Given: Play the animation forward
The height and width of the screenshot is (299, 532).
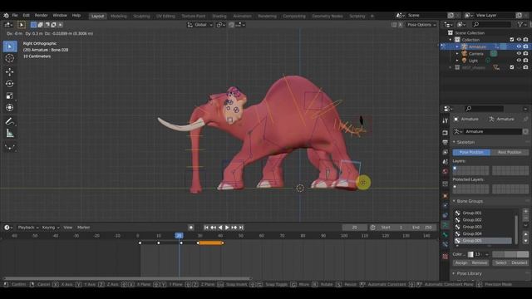Looking at the screenshot, I should point(227,228).
